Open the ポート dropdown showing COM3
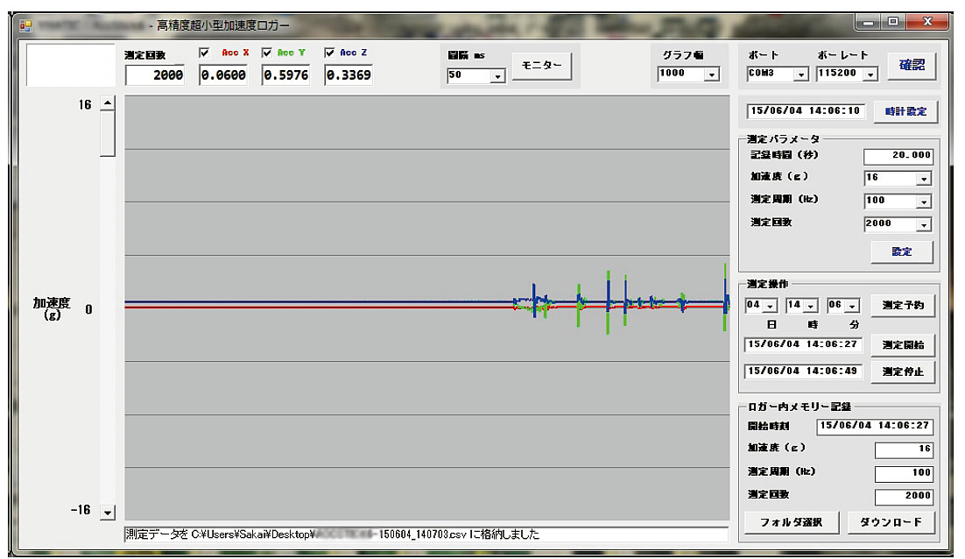965x559 pixels. click(x=799, y=74)
